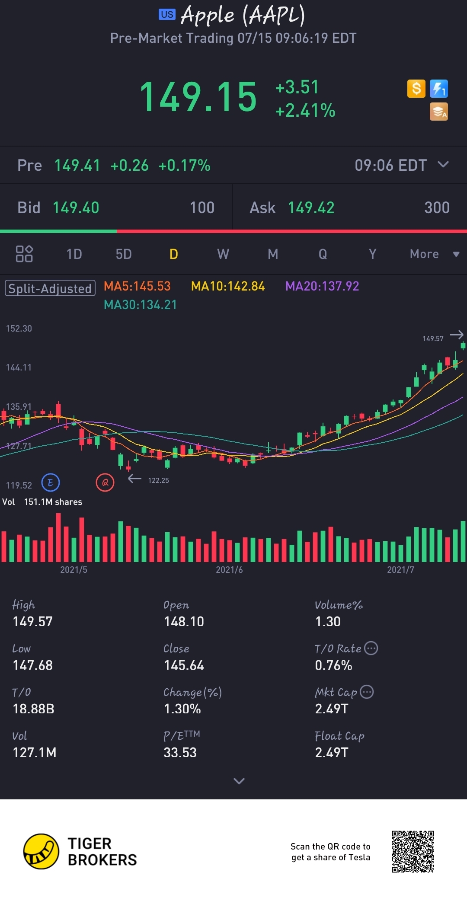Tap the red dividend marker on the chart
The image size is (467, 904).
click(105, 482)
